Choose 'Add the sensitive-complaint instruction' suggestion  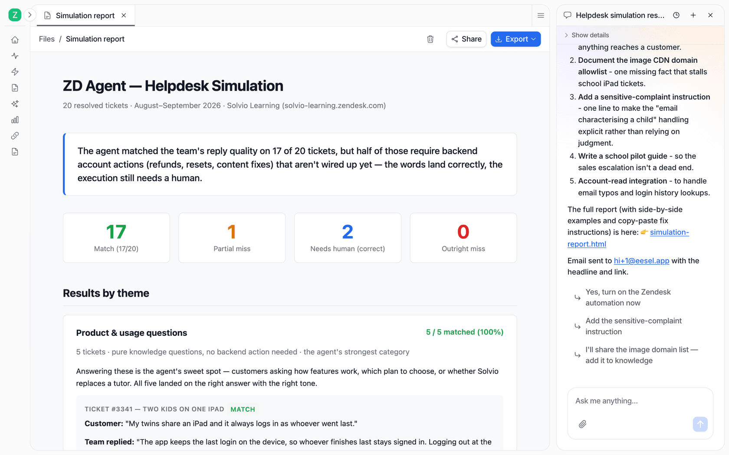pos(640,326)
